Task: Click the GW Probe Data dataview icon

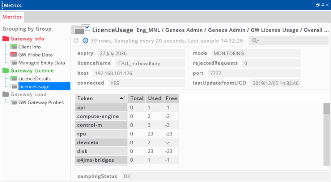Action: click(x=13, y=55)
